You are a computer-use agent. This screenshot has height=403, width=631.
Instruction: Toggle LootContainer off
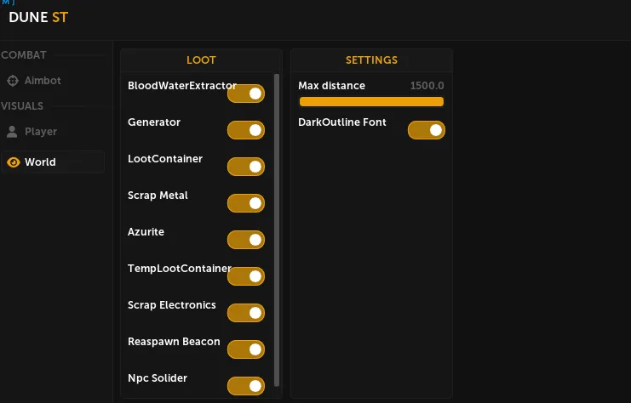click(246, 167)
